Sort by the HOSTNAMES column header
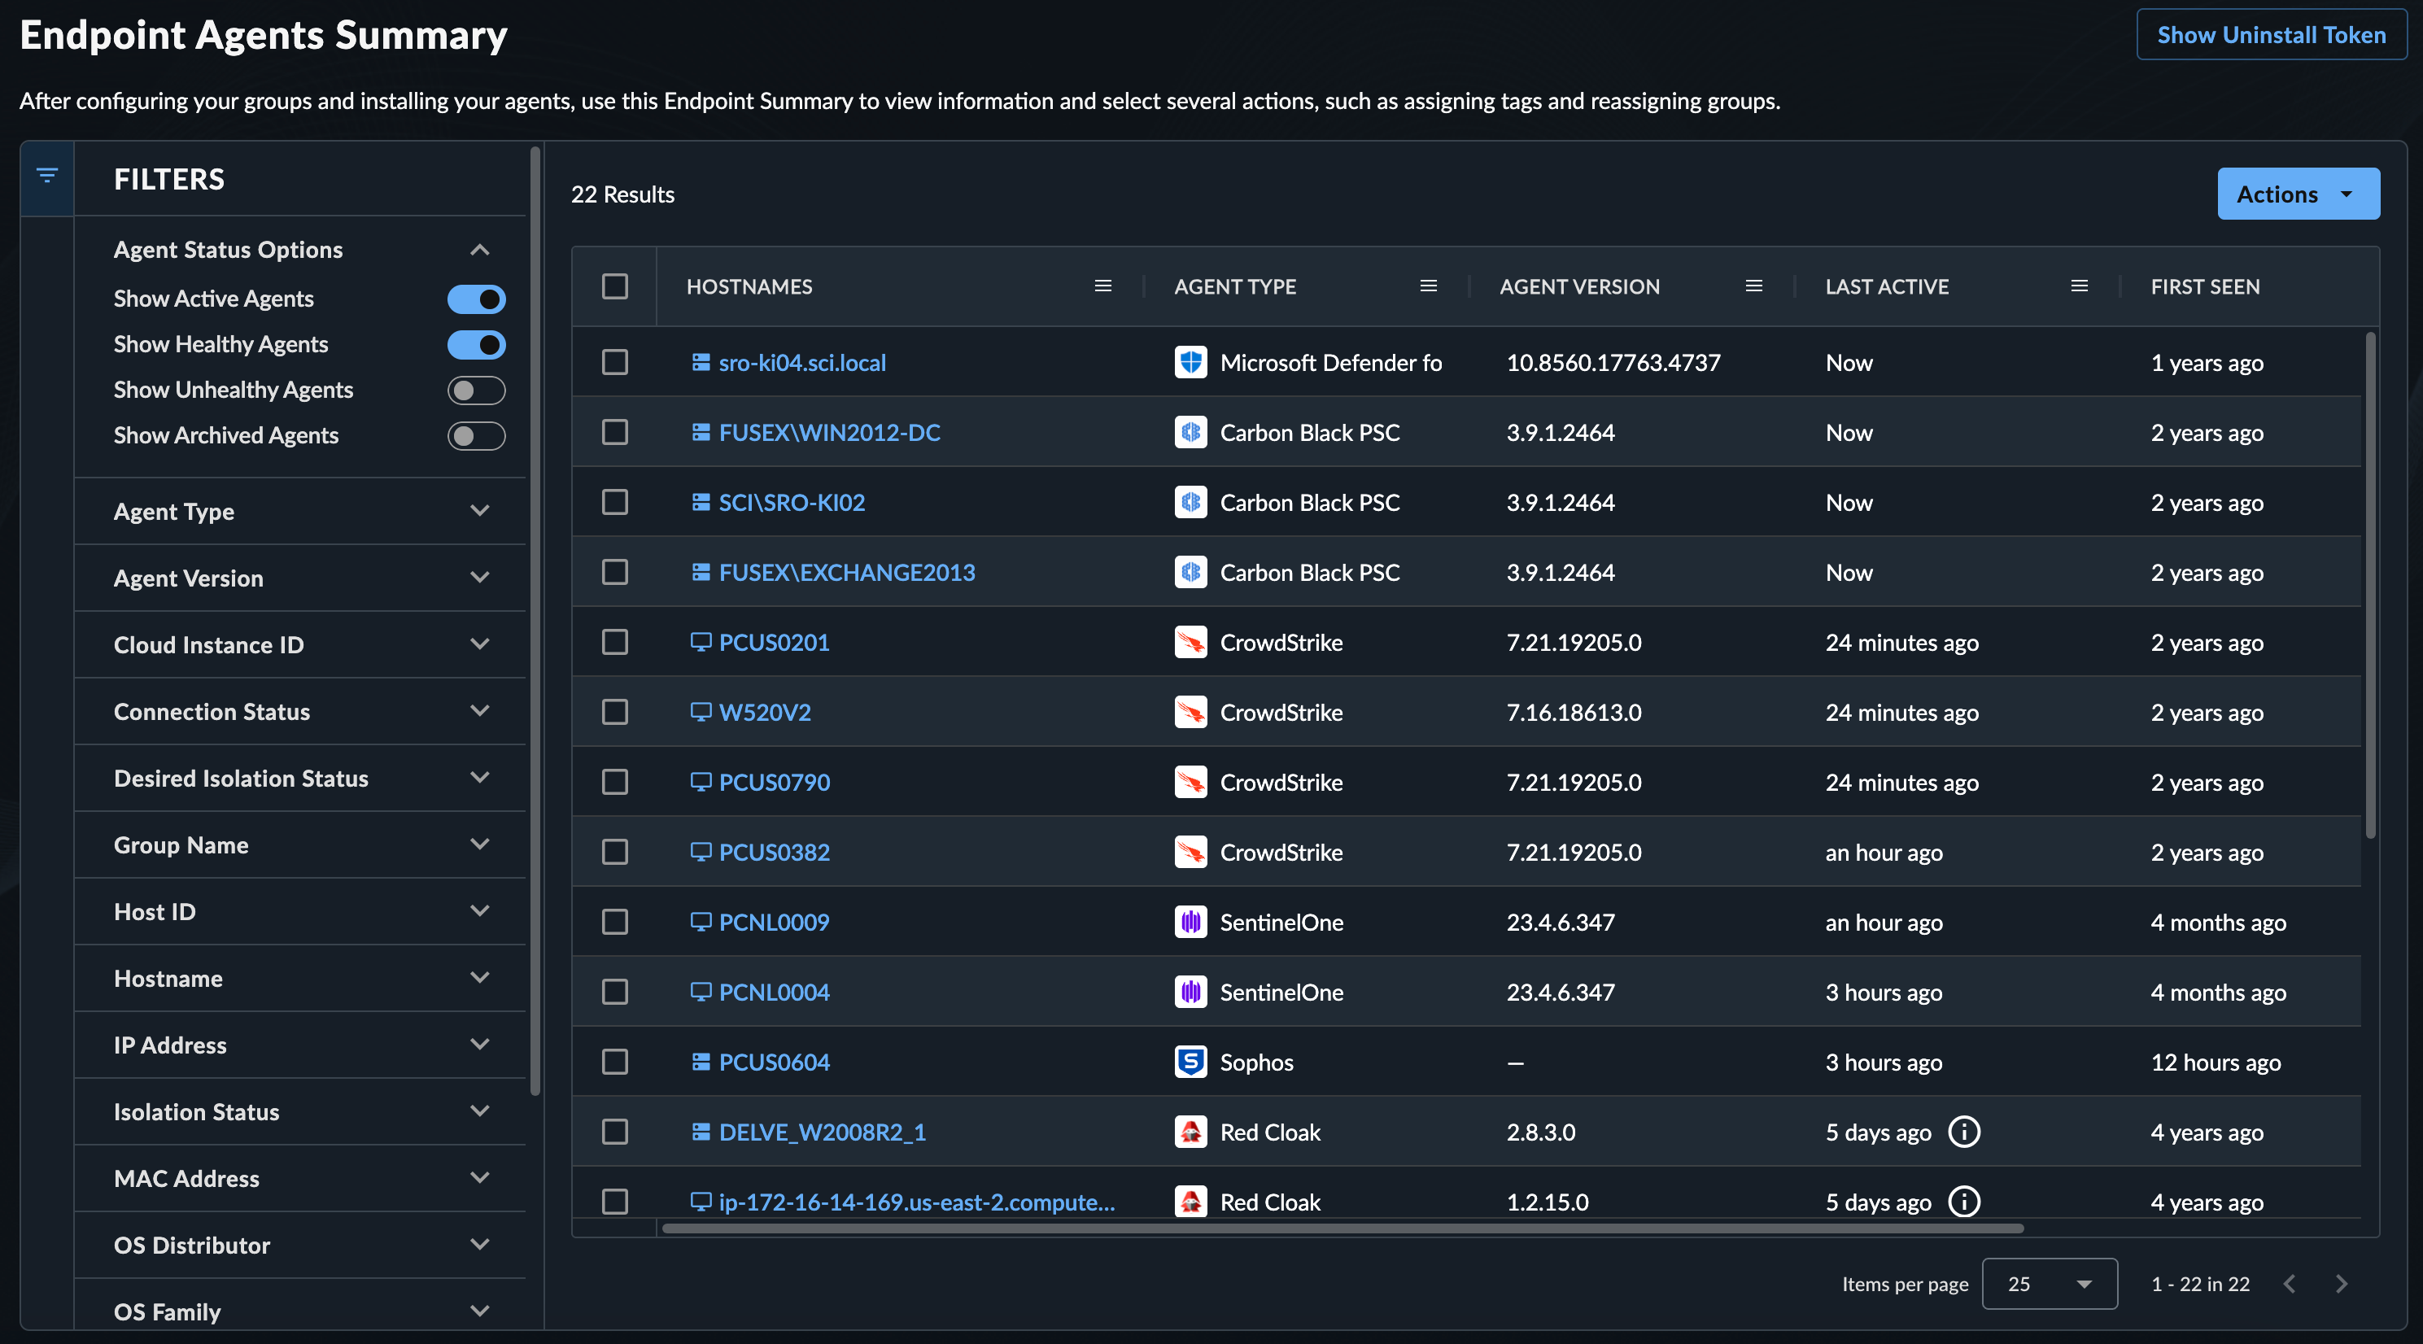The height and width of the screenshot is (1344, 2423). coord(749,286)
